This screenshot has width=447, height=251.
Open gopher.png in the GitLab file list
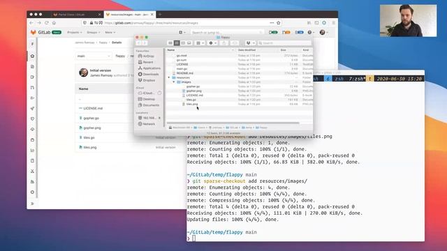[92, 128]
